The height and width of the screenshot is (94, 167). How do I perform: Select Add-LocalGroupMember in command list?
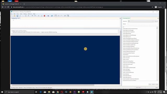point(128,73)
